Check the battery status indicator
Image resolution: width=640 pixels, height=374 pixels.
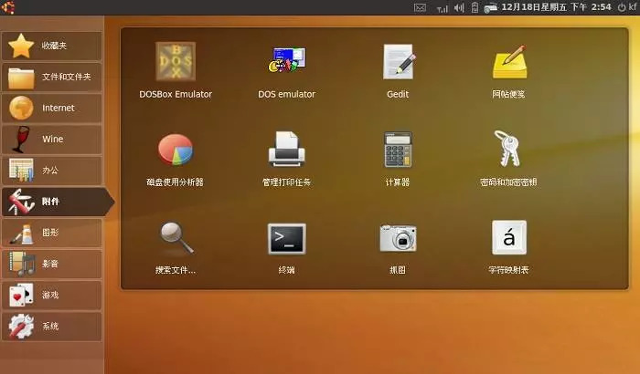click(475, 7)
